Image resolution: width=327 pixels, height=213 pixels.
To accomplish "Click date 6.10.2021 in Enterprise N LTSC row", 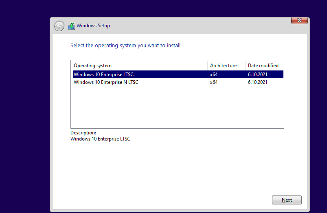I will (x=257, y=82).
